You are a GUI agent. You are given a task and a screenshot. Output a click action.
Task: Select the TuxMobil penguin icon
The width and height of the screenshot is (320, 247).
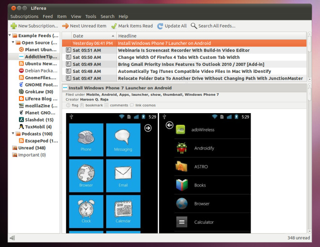pyautogui.click(x=21, y=127)
